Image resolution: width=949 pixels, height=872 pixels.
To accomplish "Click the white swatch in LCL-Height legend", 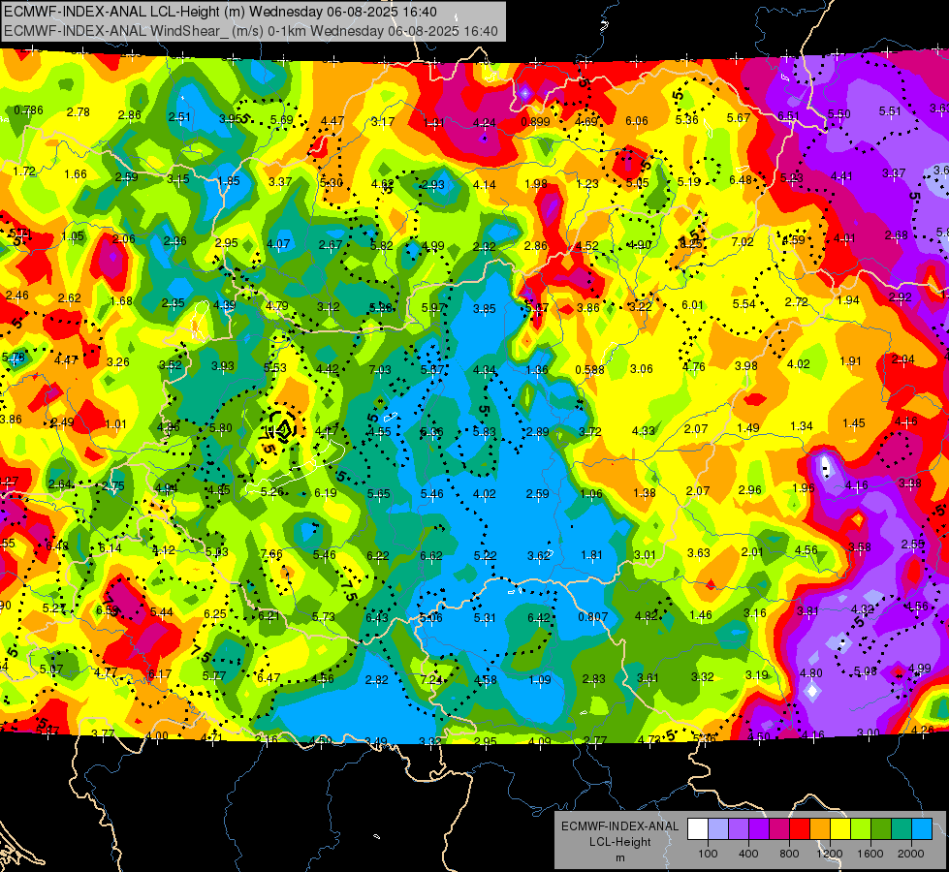I will (x=698, y=829).
